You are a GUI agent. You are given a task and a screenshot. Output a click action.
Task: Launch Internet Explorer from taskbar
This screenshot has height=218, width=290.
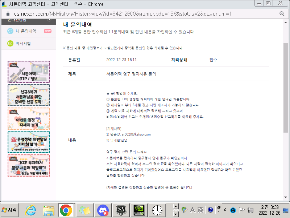30,210
